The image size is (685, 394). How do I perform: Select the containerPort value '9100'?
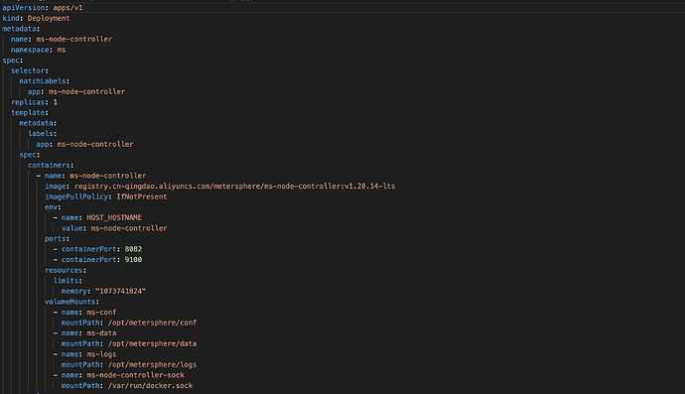(x=133, y=259)
